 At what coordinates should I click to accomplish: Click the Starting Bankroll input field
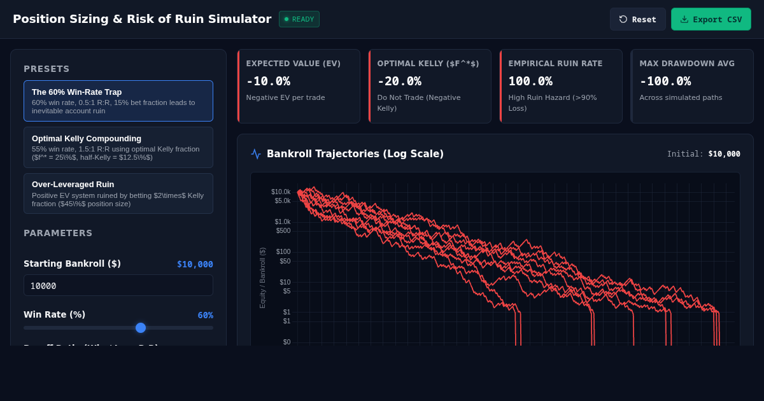(118, 285)
